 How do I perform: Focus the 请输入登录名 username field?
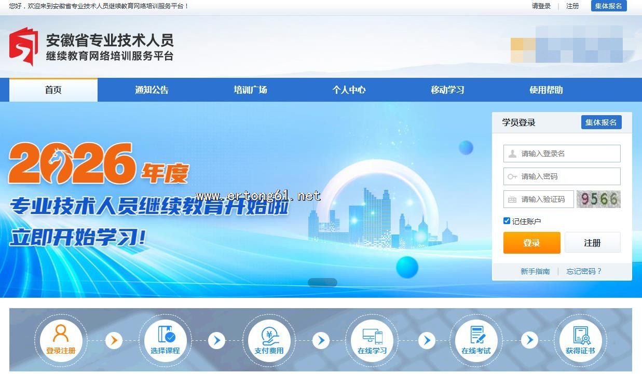562,154
